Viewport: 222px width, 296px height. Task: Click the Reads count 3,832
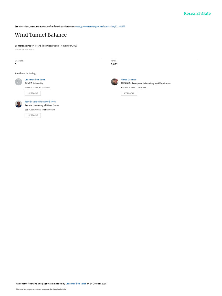pos(114,64)
